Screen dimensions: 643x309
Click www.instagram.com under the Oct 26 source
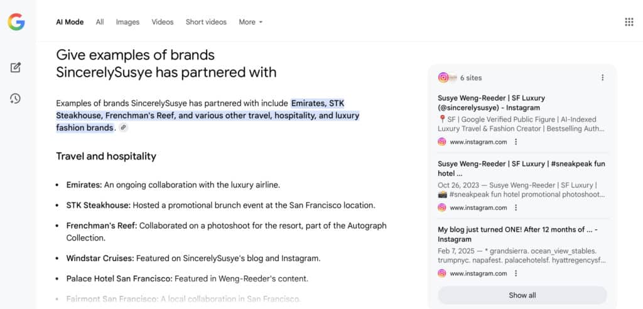[x=478, y=208]
